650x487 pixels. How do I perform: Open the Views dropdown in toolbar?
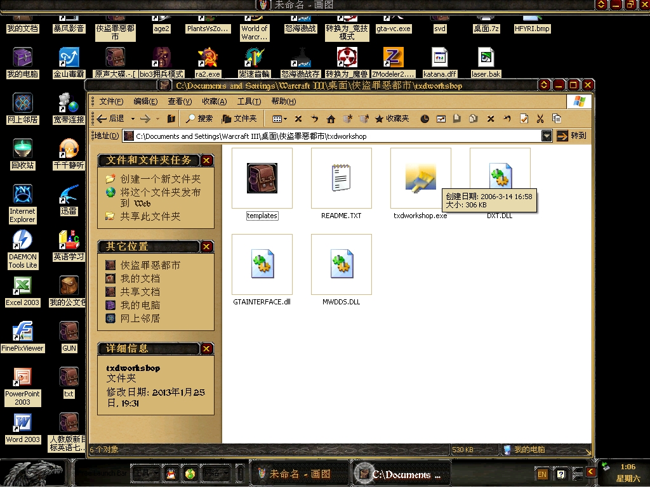coord(279,119)
